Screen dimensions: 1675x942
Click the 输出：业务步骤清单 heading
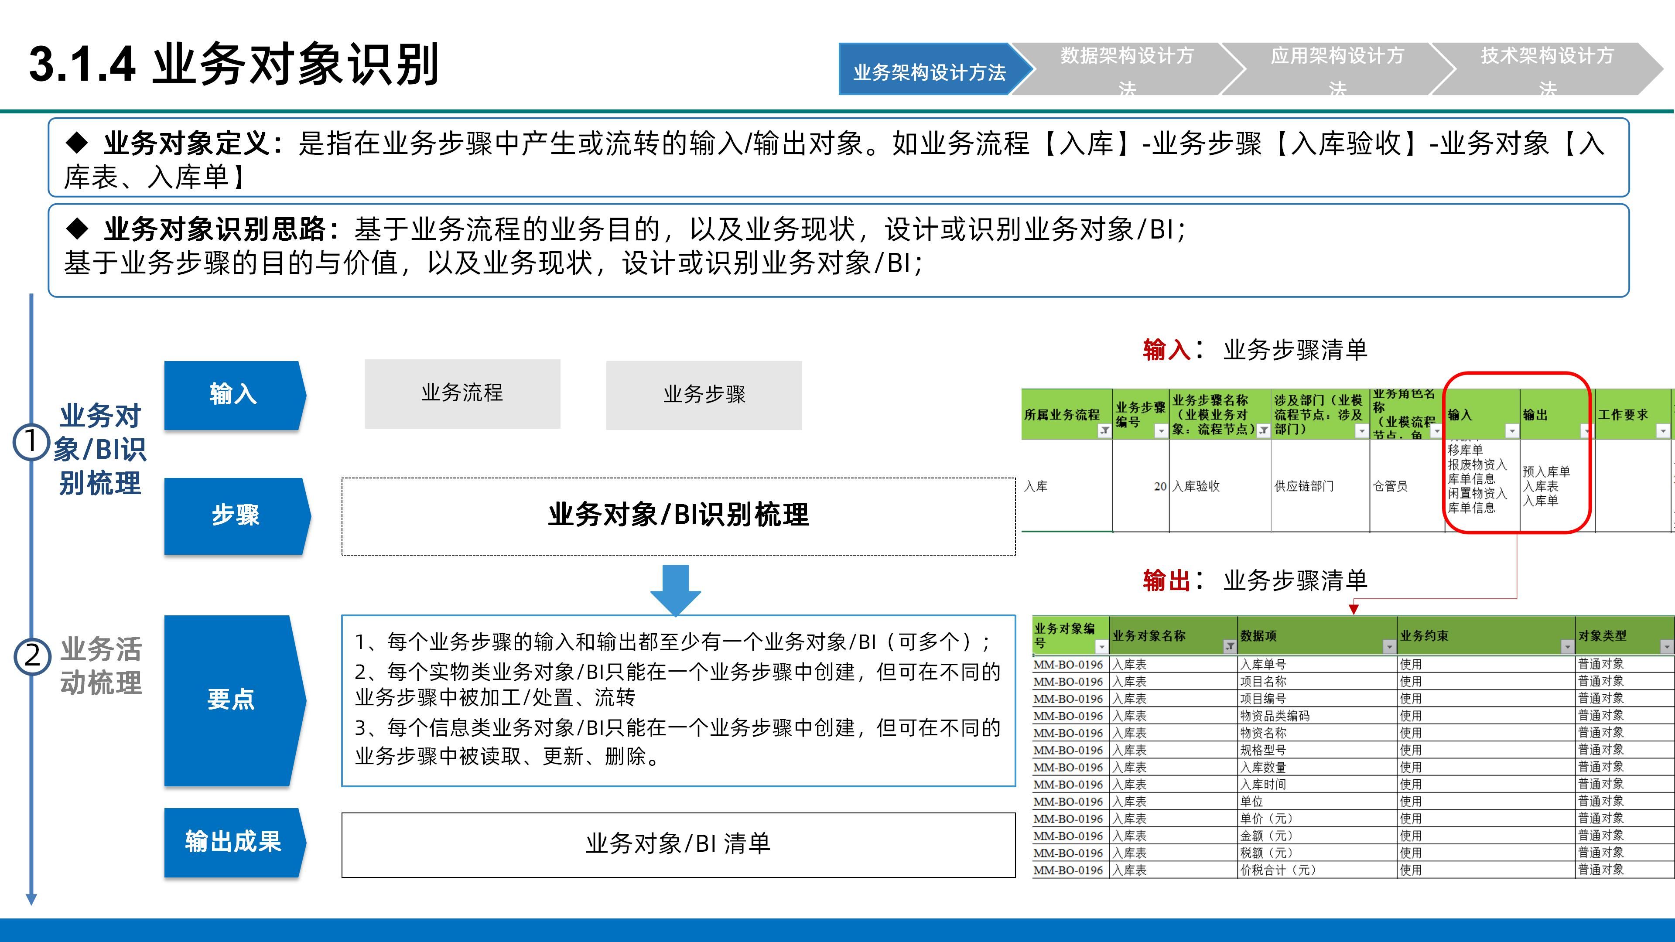click(1255, 580)
